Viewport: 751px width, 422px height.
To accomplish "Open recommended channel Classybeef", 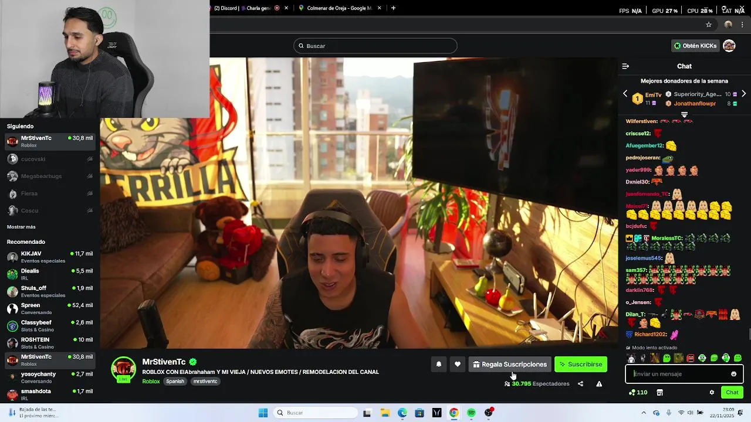I will click(50, 326).
